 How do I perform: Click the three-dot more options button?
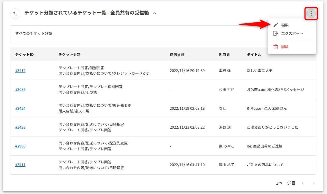click(311, 13)
